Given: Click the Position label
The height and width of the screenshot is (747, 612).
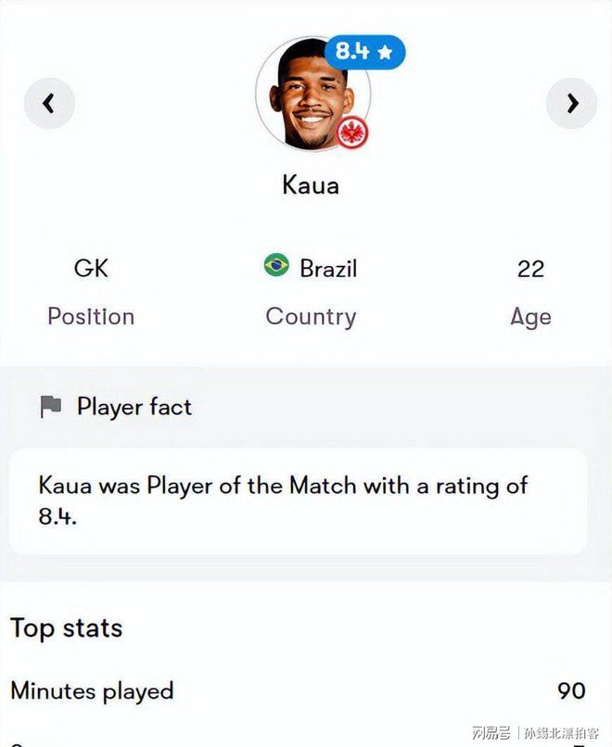Looking at the screenshot, I should coord(91,316).
